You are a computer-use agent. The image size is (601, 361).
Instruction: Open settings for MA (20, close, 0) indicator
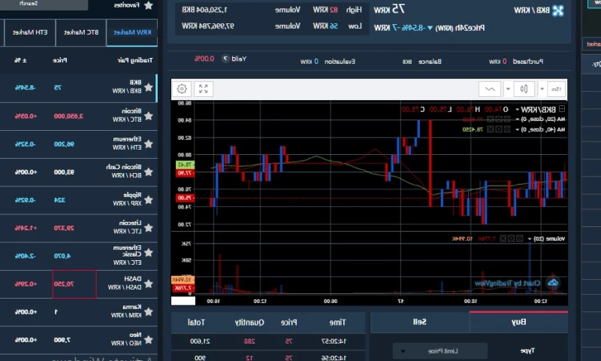[x=499, y=120]
